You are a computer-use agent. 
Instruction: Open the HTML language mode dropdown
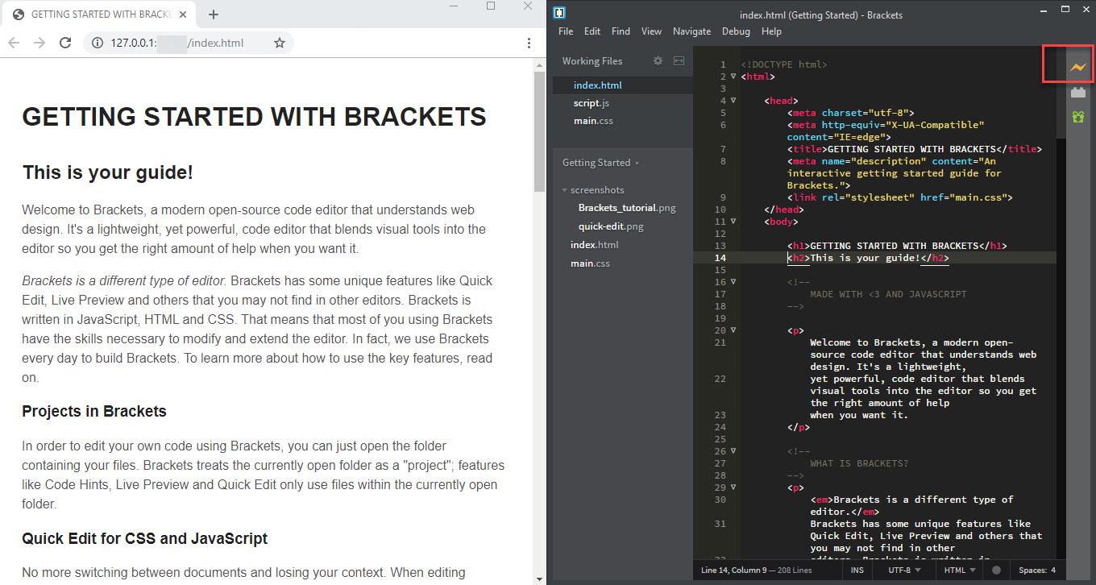pos(960,570)
